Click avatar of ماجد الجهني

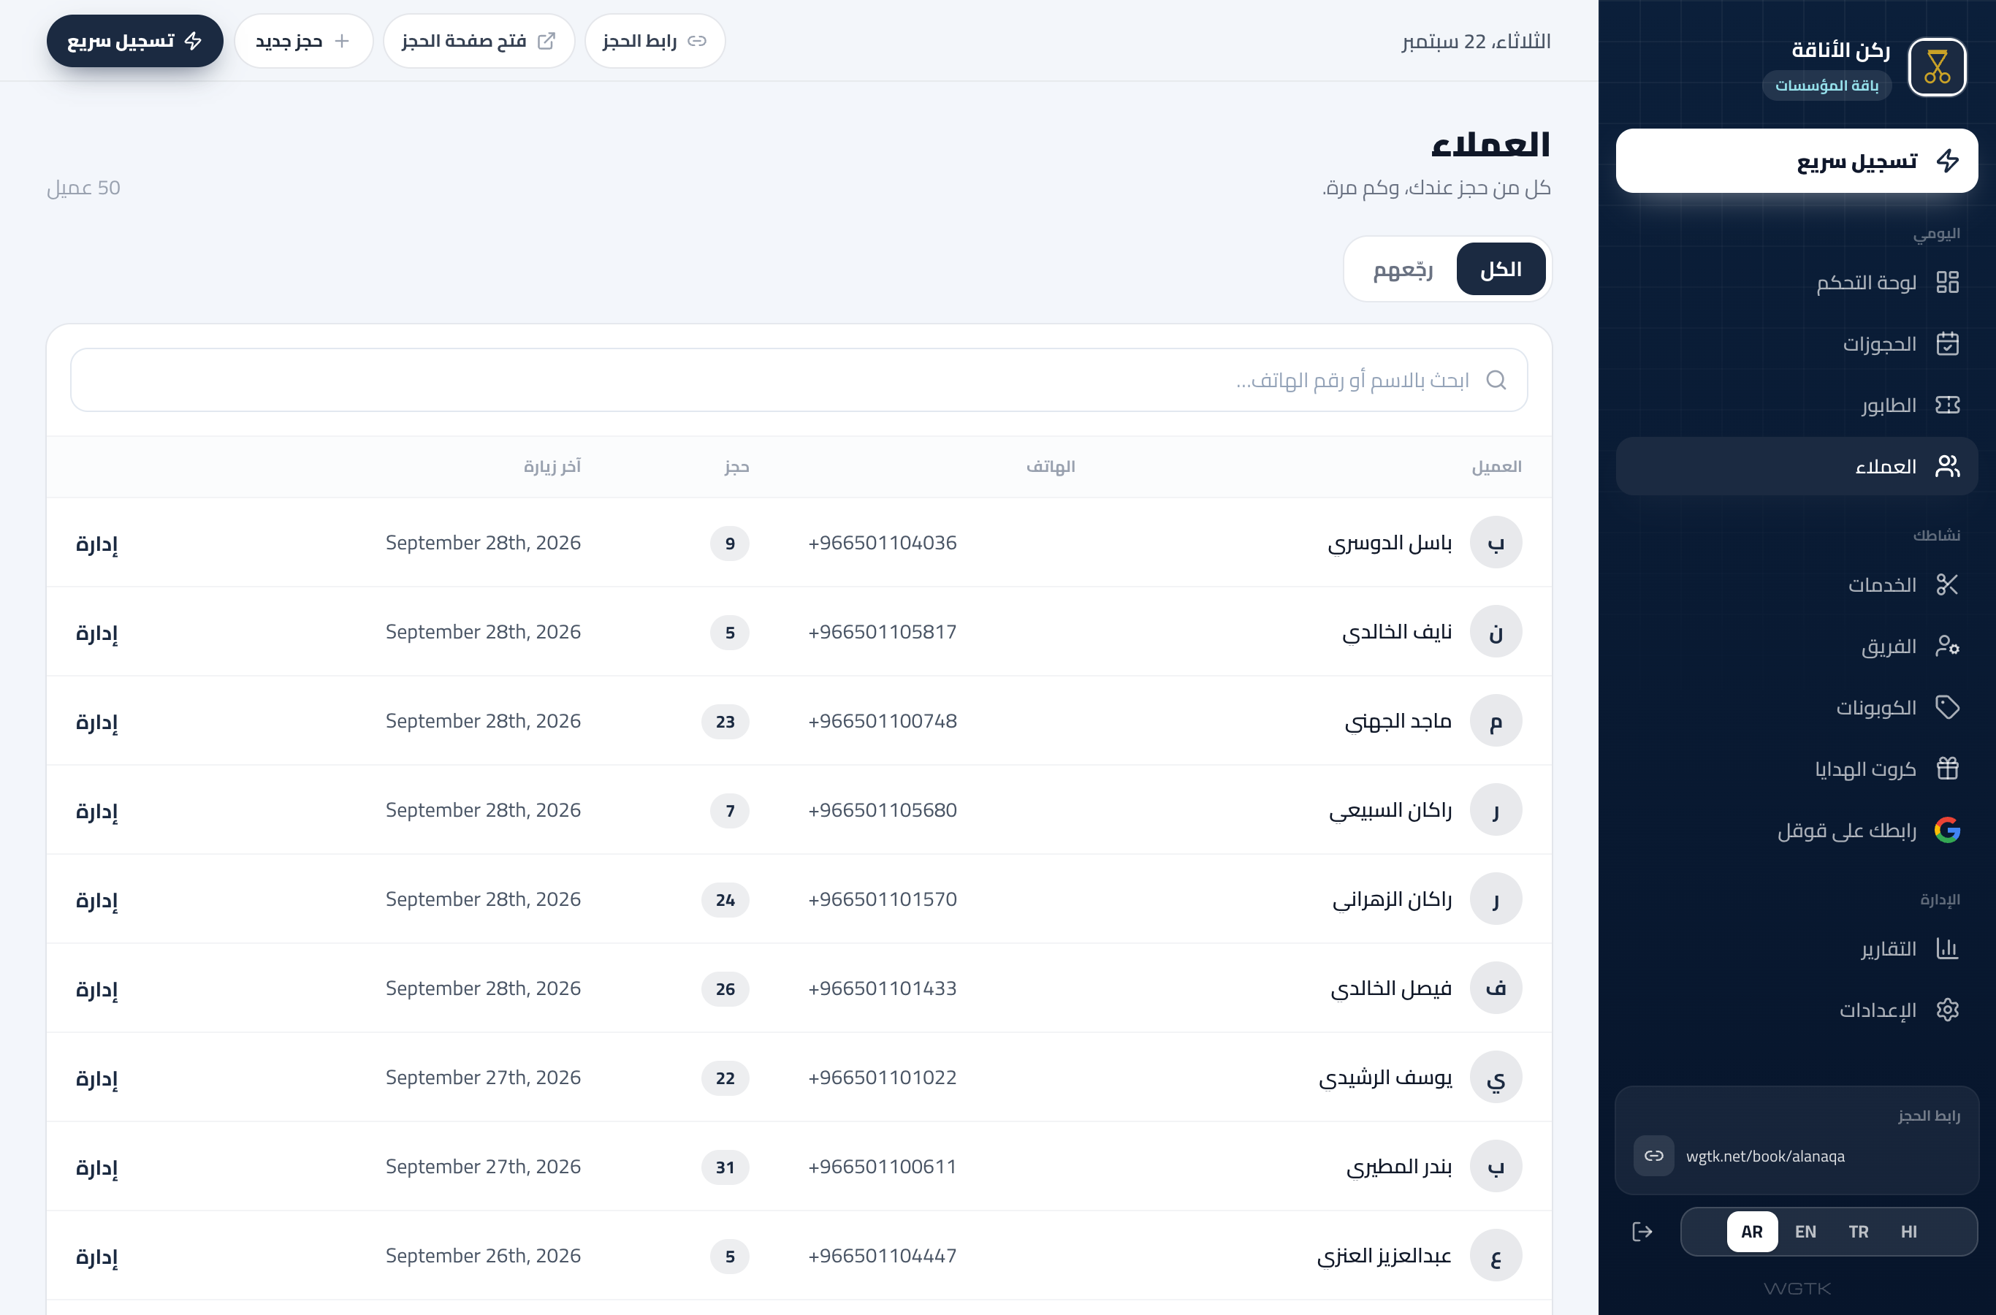tap(1496, 721)
